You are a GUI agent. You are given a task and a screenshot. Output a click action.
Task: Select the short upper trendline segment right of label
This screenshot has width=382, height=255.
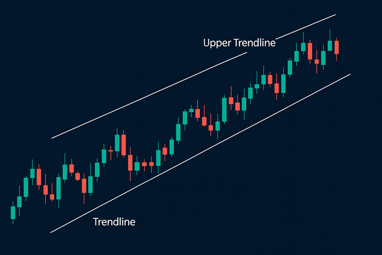pyautogui.click(x=306, y=27)
